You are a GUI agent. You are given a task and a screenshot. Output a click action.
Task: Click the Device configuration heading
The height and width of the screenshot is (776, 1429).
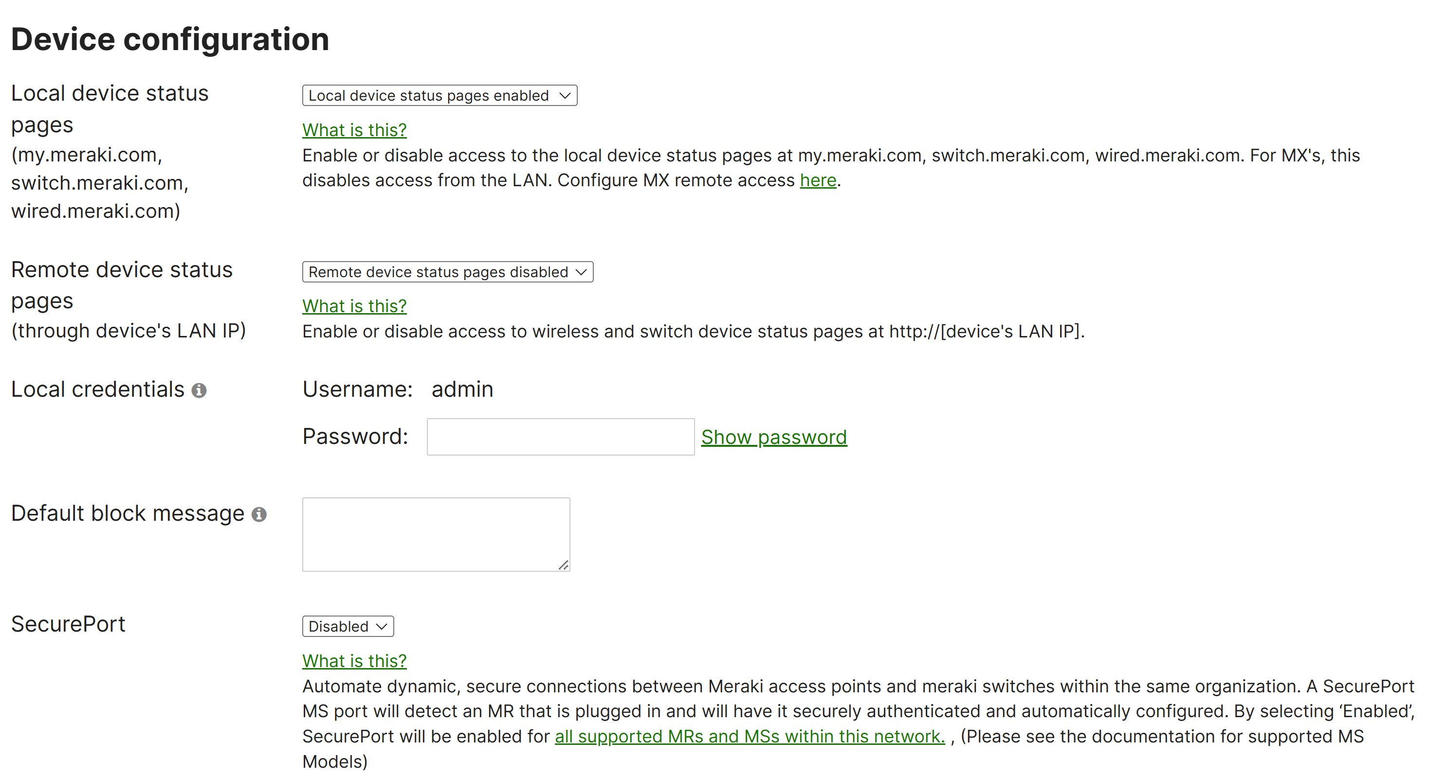point(170,39)
